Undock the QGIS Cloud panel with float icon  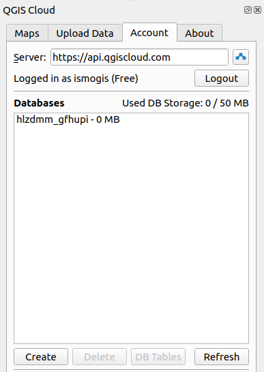(248, 10)
